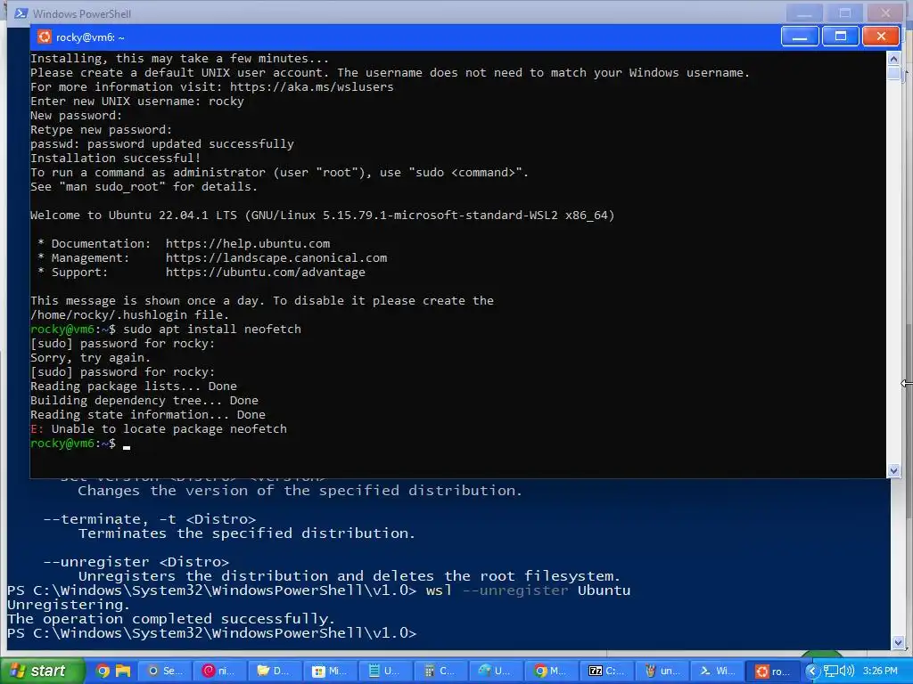This screenshot has height=684, width=913.
Task: Click 'passwd: password updated successfully' line
Action: coord(162,143)
